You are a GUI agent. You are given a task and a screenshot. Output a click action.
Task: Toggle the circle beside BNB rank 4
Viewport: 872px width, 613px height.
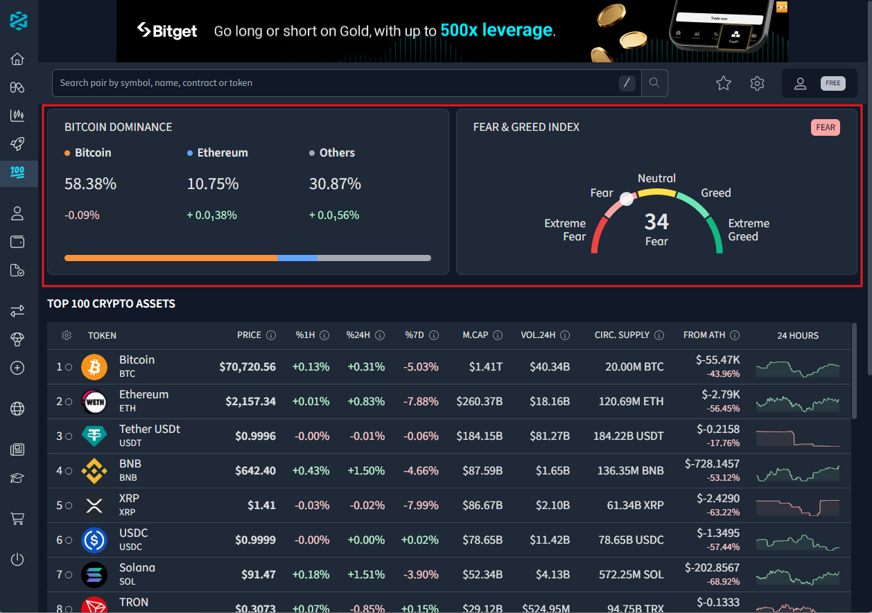click(69, 471)
